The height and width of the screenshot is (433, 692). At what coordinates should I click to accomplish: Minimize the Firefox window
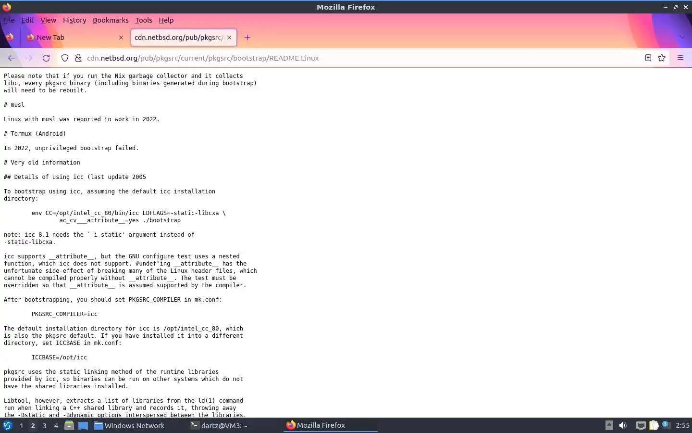(665, 7)
